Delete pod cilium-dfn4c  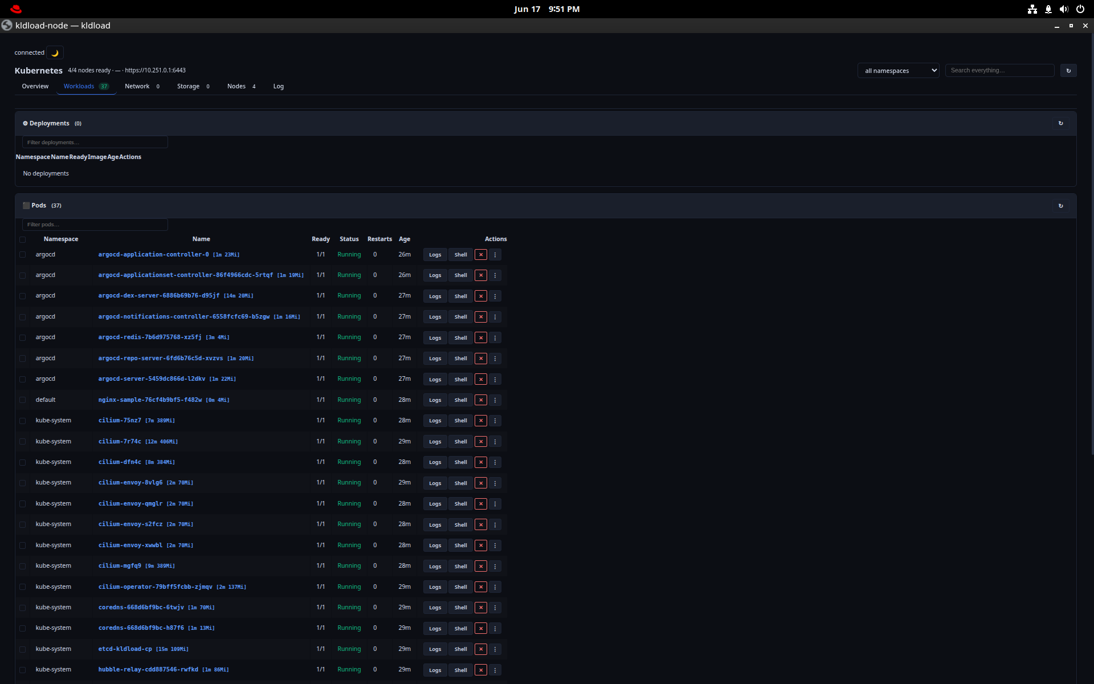pos(481,462)
